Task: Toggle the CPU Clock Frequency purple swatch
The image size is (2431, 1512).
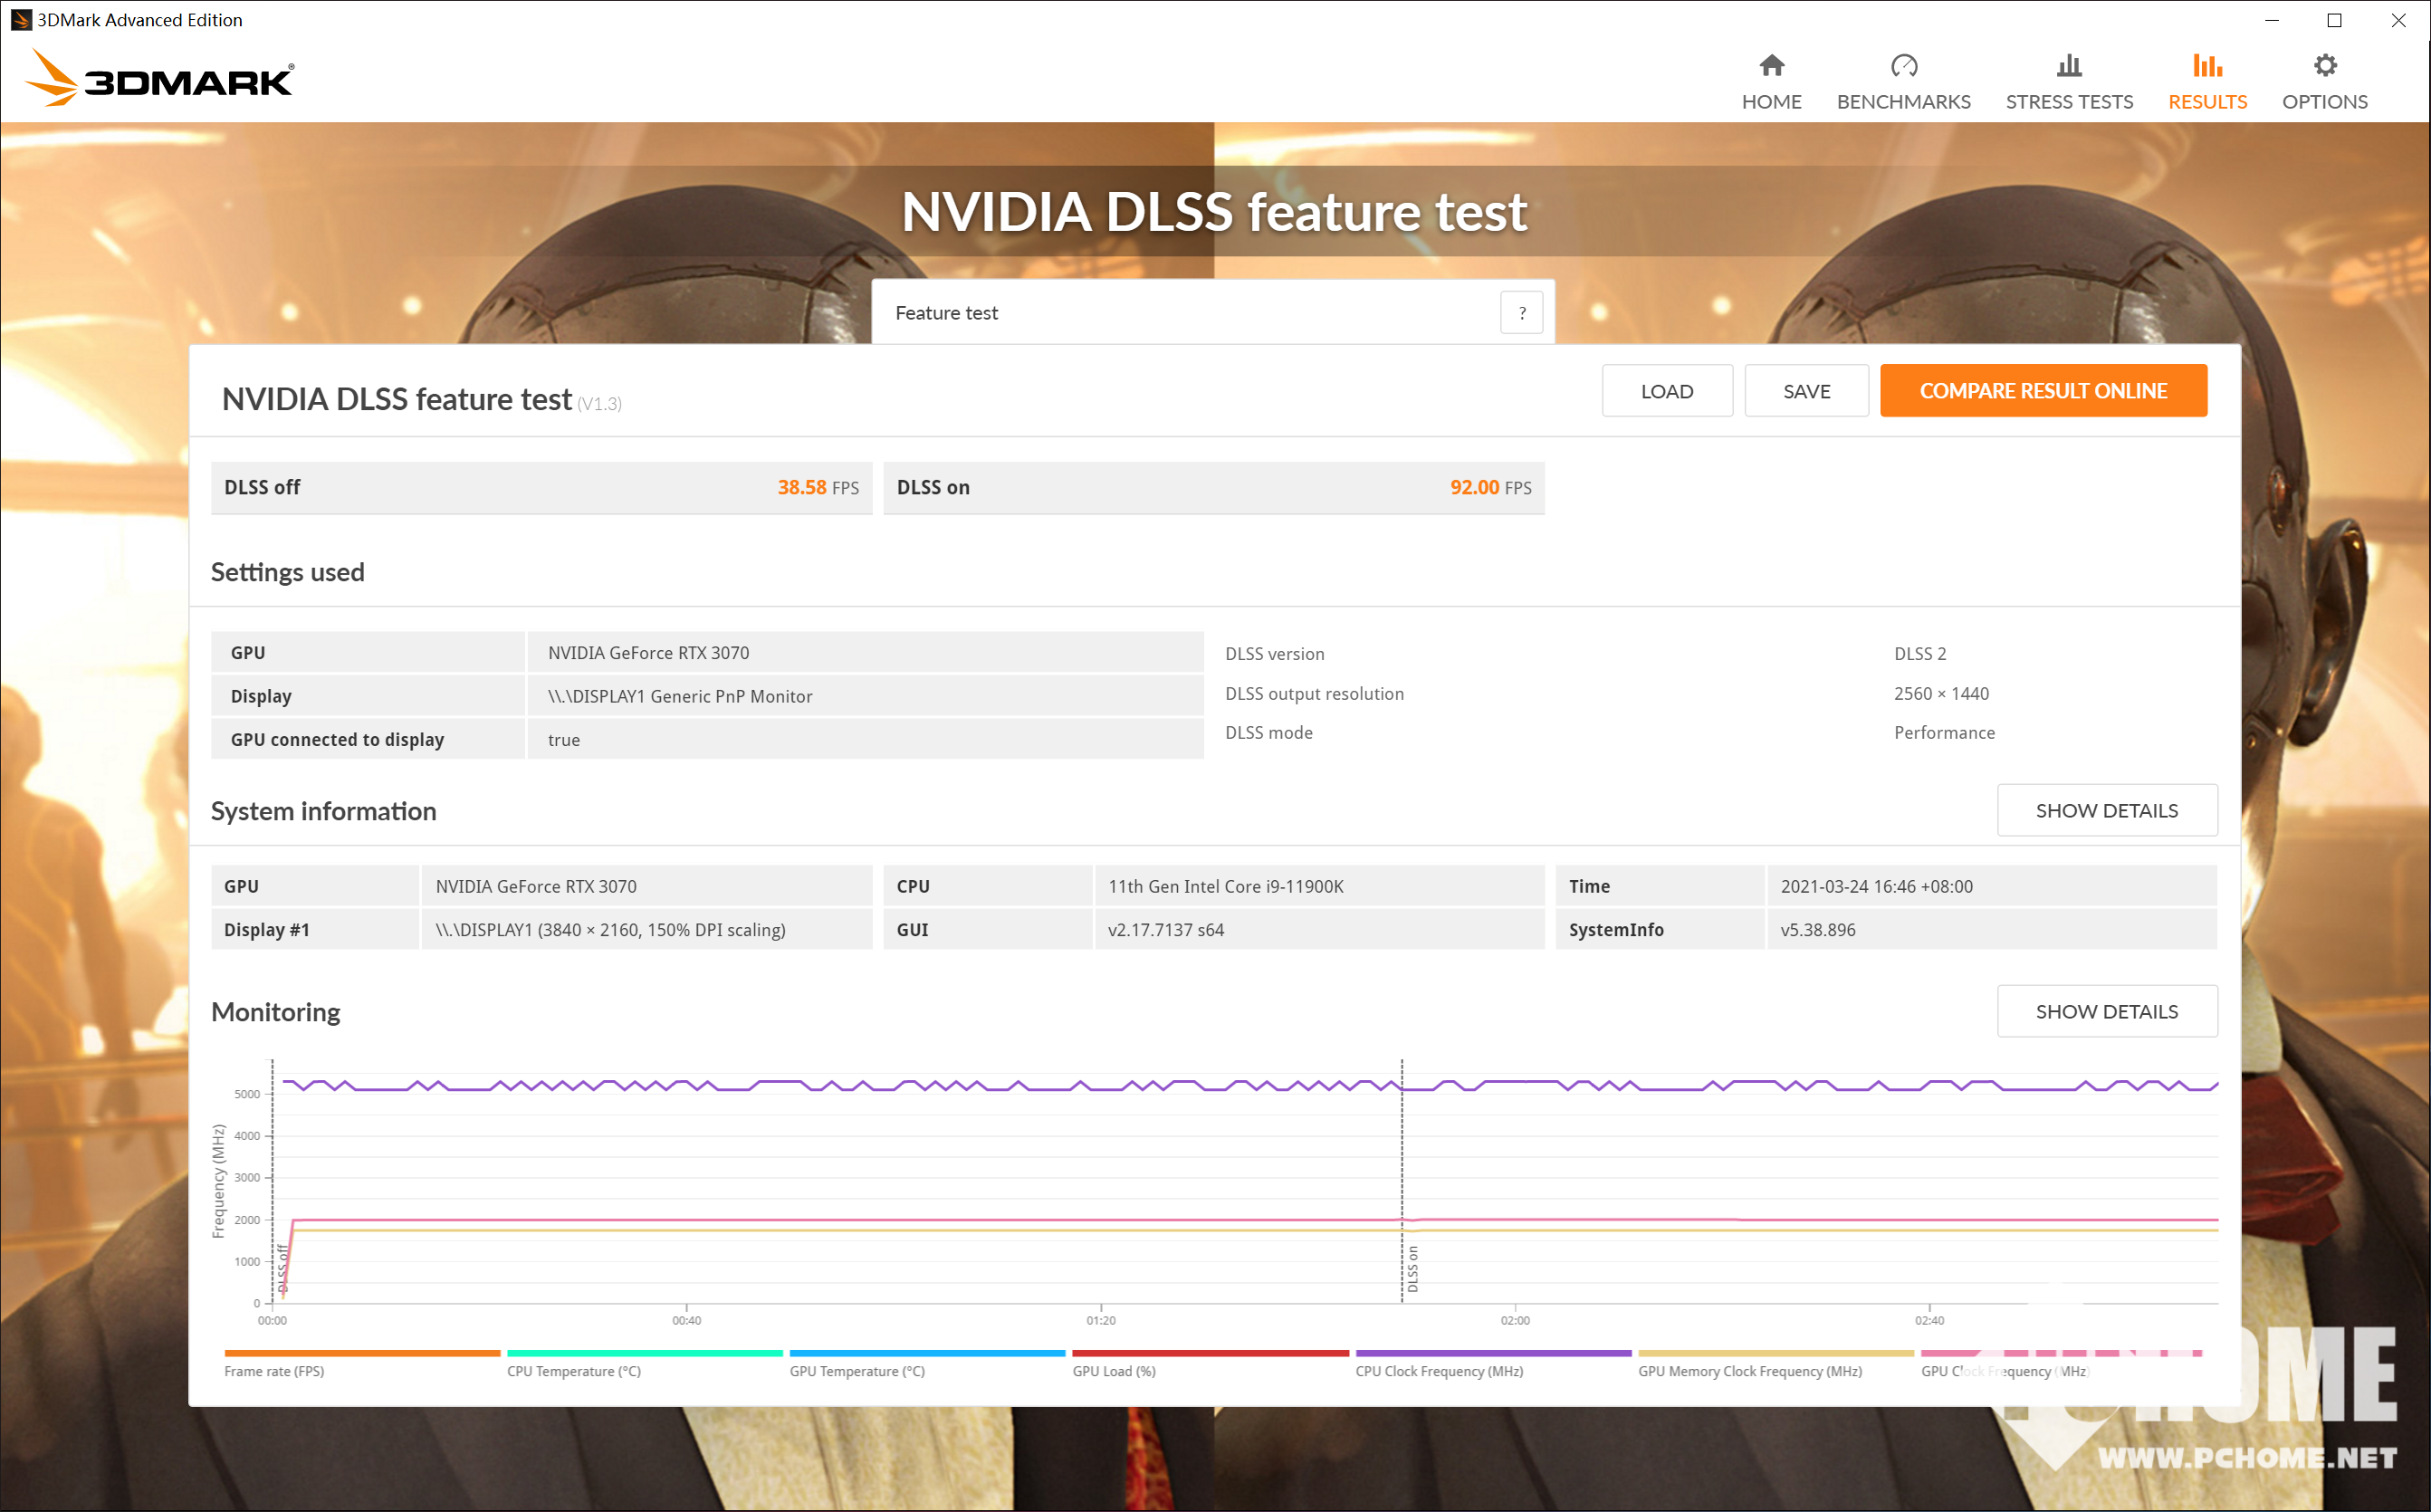Action: click(x=1492, y=1353)
